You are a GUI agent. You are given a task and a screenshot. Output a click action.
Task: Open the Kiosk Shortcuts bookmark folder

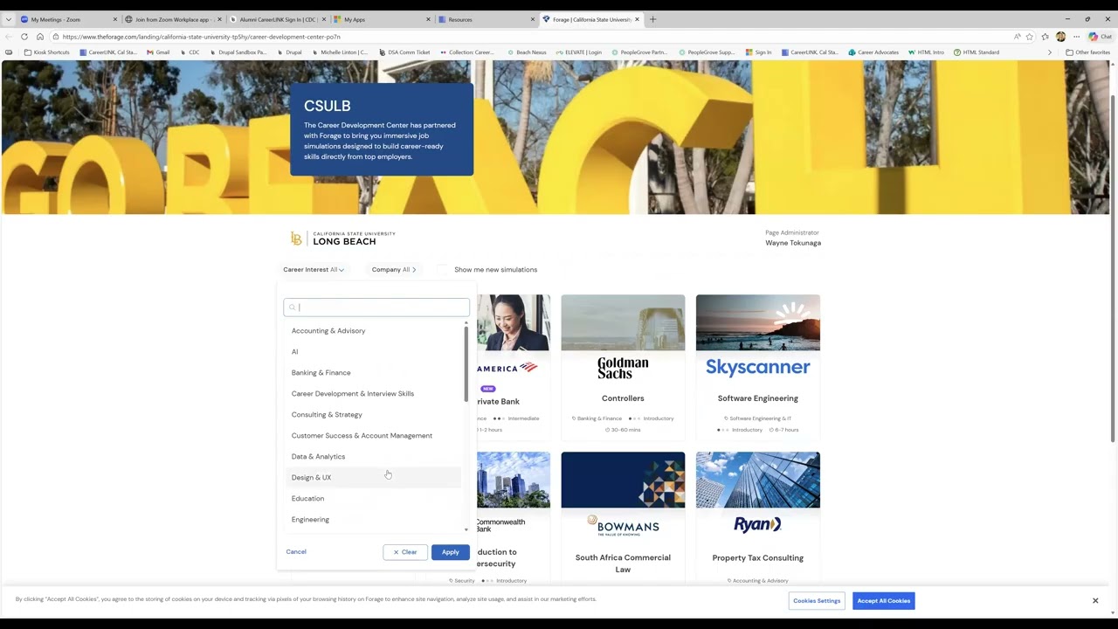point(47,52)
